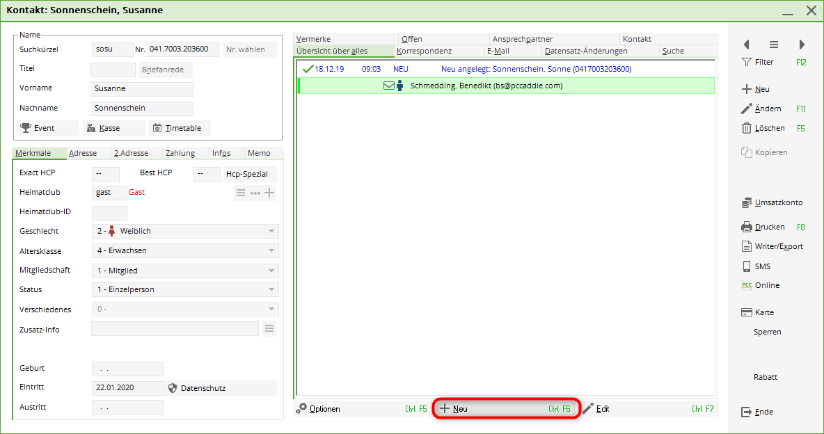Image resolution: width=824 pixels, height=434 pixels.
Task: Click the Filter funnel icon
Action: [x=747, y=62]
